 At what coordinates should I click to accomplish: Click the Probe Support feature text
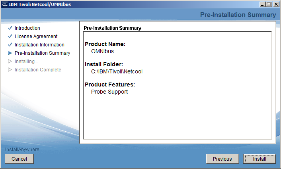click(x=109, y=92)
